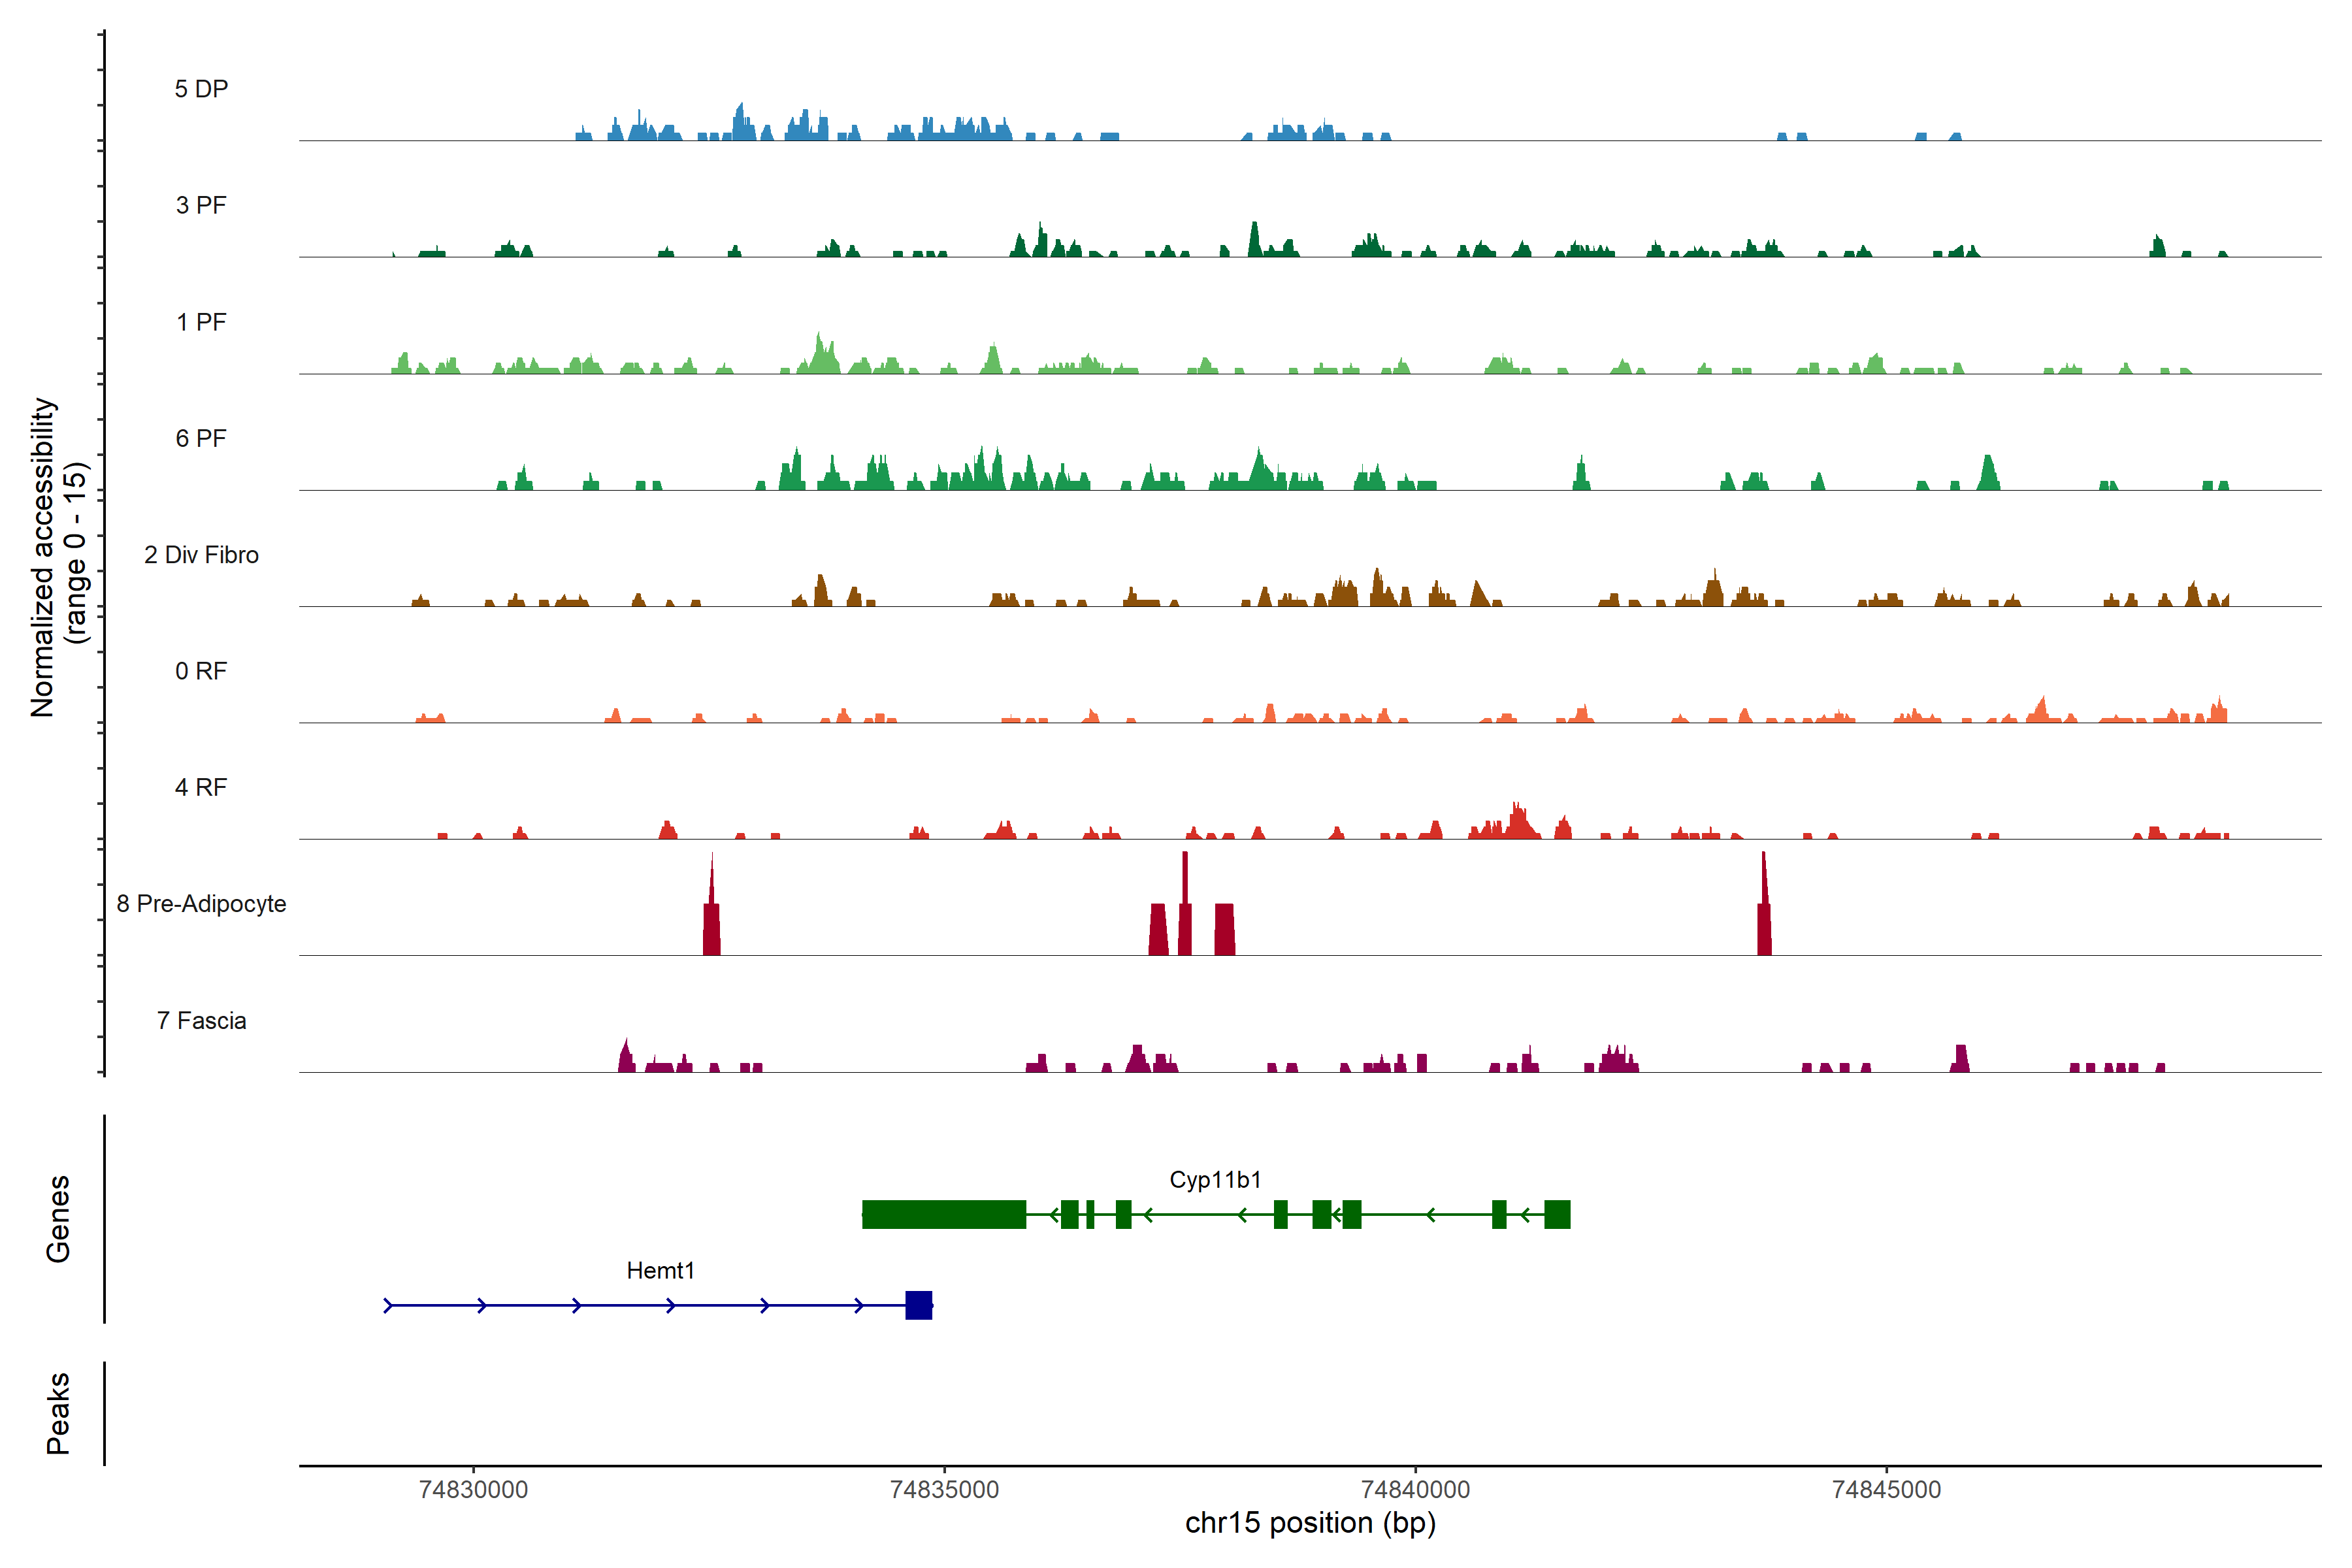Click the 74830000 axis tick label
The width and height of the screenshot is (2352, 1568).
click(x=473, y=1489)
